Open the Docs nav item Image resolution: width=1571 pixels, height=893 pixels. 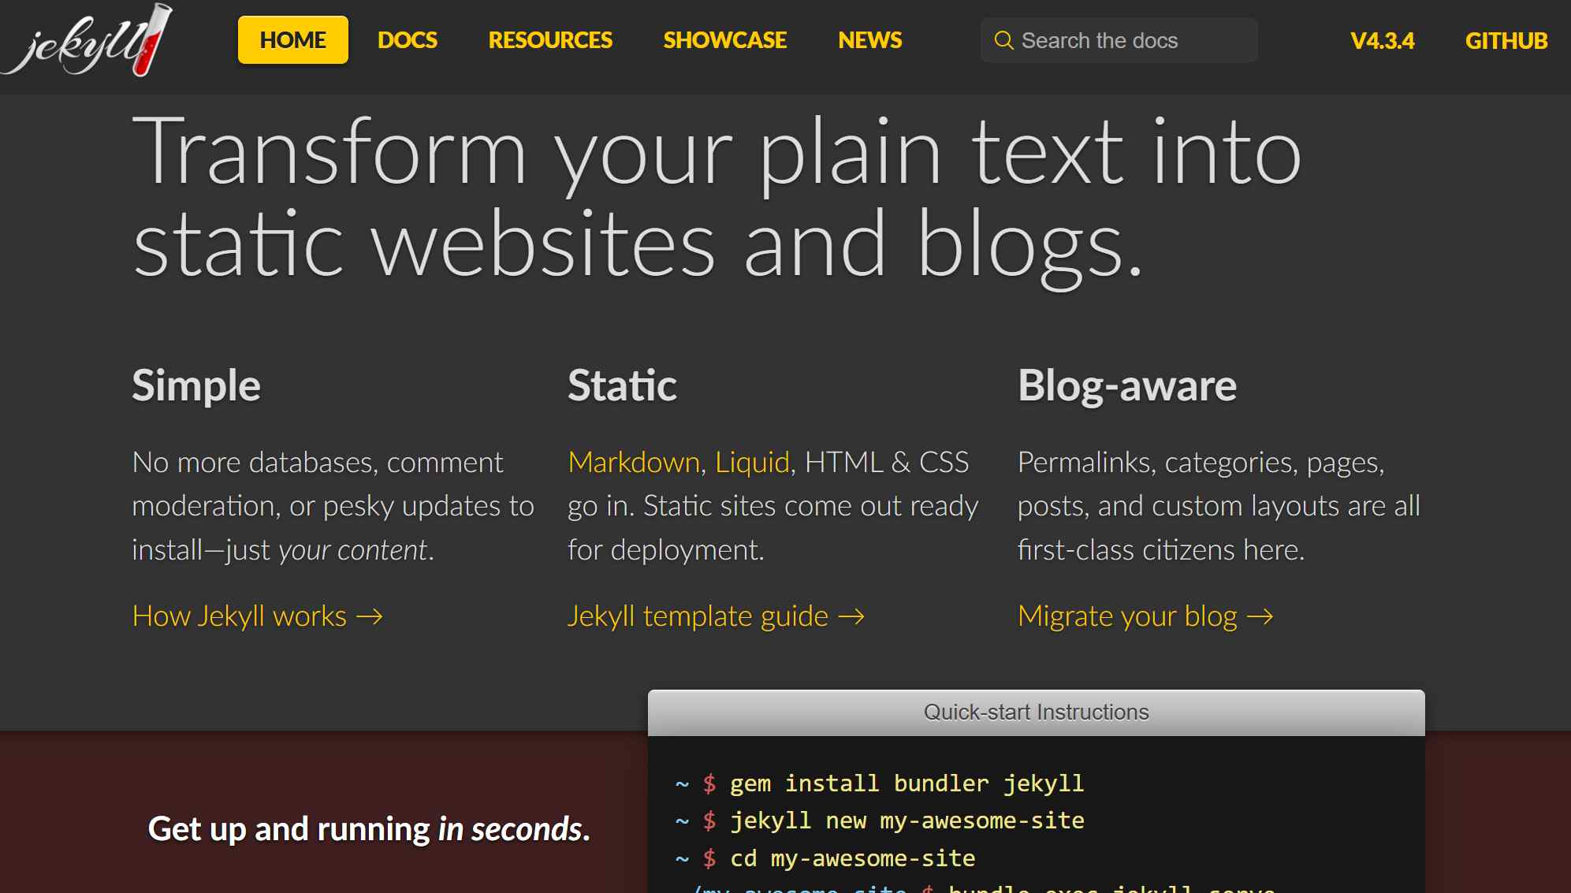point(408,40)
